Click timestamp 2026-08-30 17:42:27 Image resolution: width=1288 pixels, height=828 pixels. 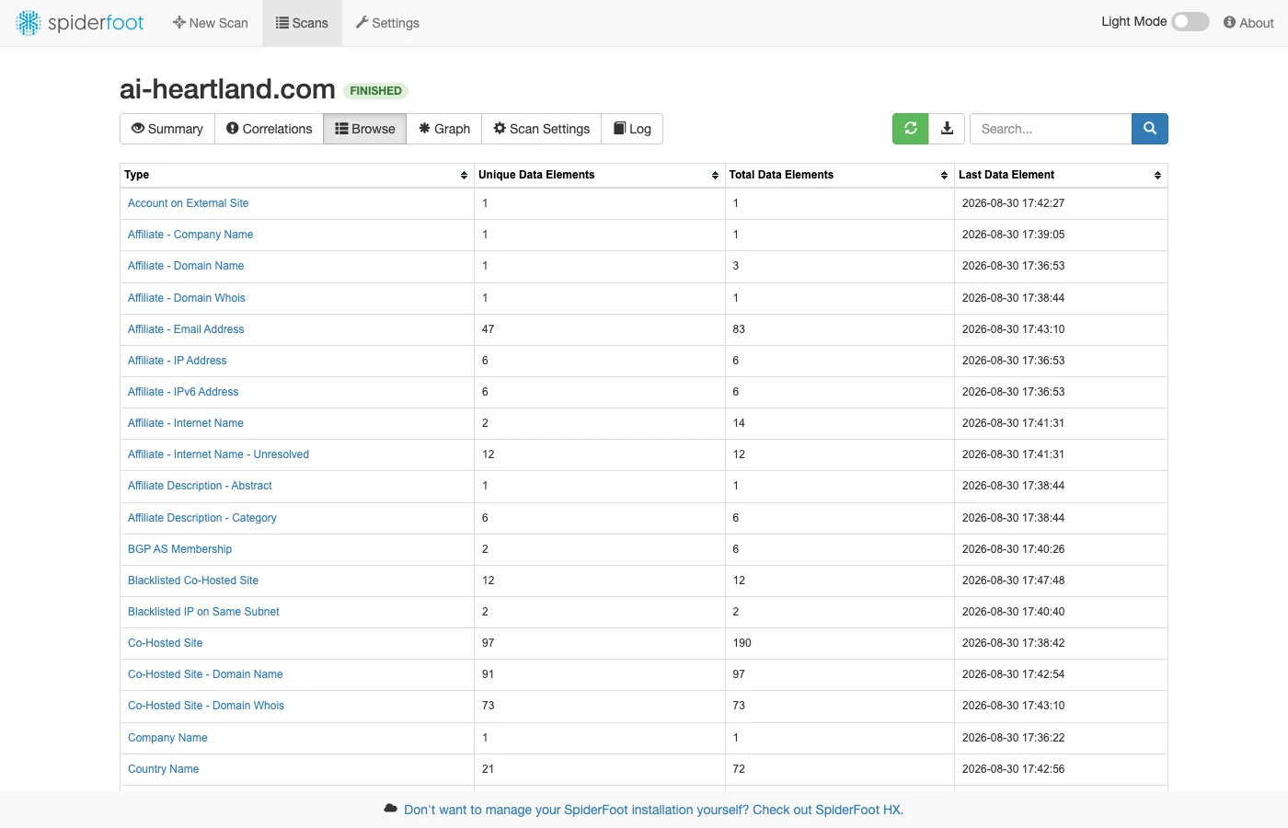click(x=1013, y=203)
